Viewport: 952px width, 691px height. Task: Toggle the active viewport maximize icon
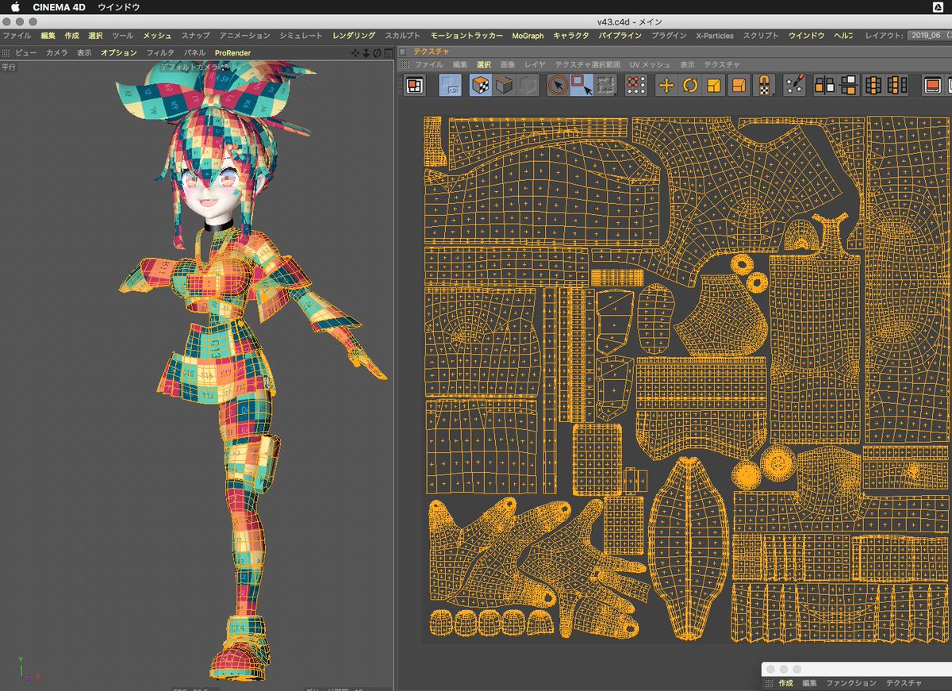click(x=387, y=53)
